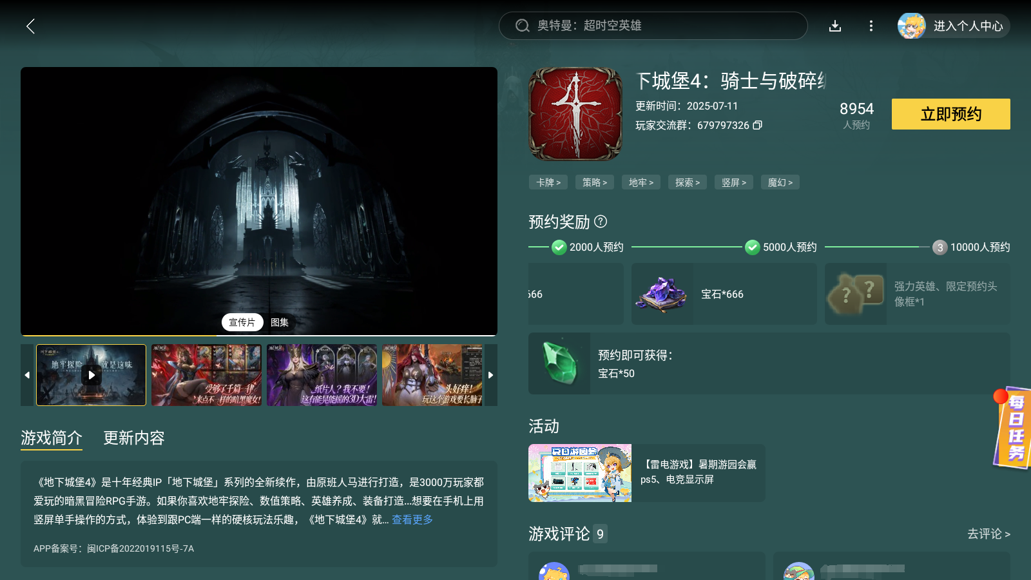Click the help icon beside 预约奖励

click(602, 222)
